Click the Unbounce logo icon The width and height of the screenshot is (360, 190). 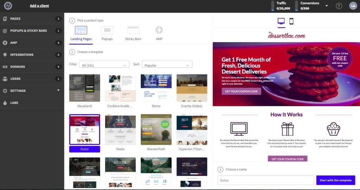[8, 6]
